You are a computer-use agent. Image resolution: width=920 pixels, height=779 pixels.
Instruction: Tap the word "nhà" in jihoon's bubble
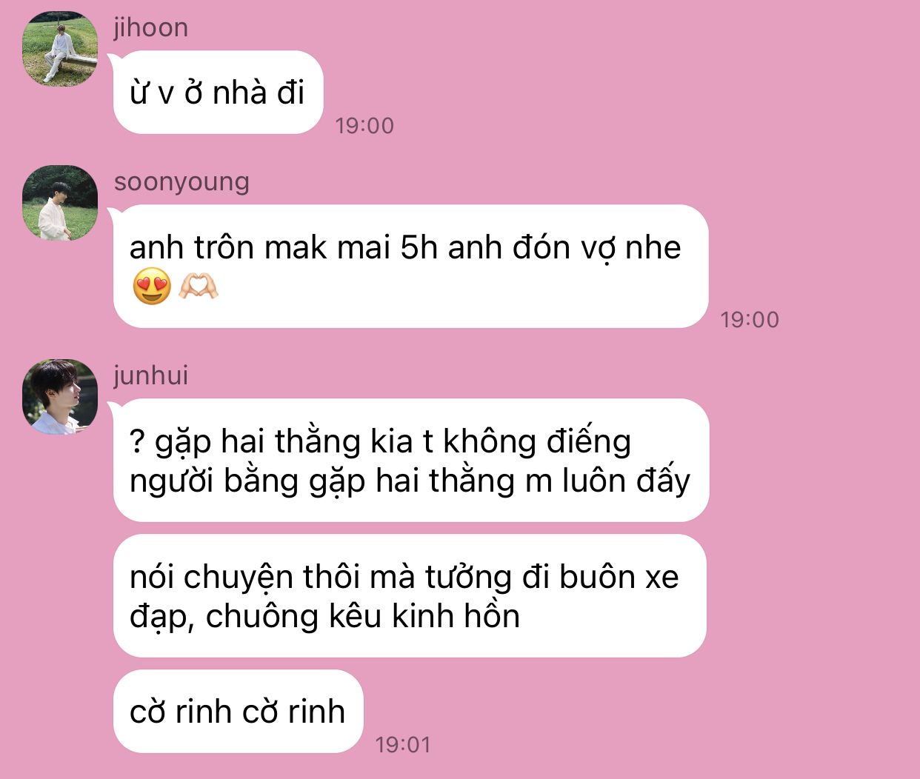pyautogui.click(x=239, y=93)
